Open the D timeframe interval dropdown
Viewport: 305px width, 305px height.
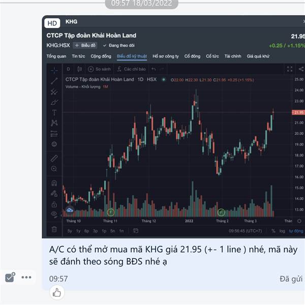68,69
